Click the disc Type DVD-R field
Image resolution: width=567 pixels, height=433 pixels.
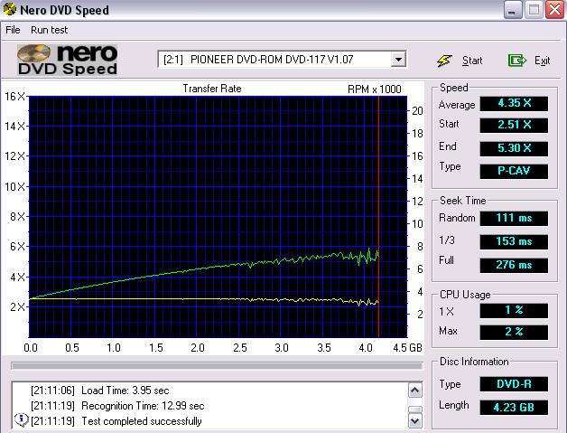click(514, 383)
